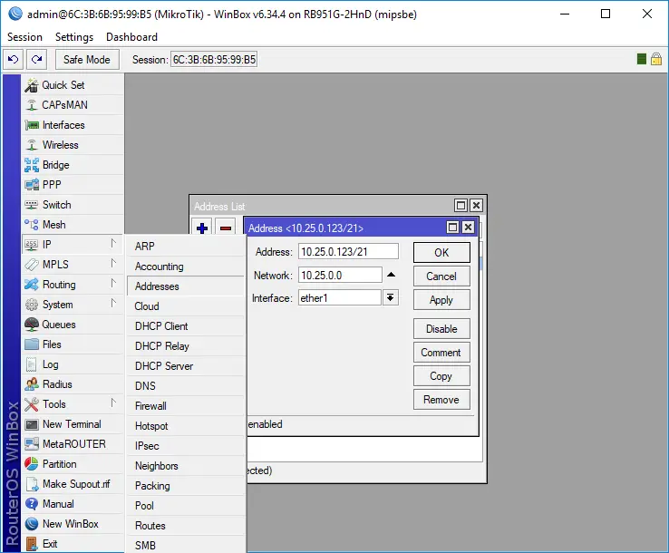The width and height of the screenshot is (669, 553).
Task: Click the padlock icon
Action: pos(656,59)
